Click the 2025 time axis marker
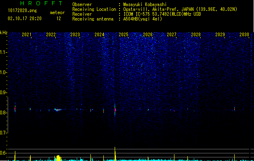Viewport: 254px width, 161px height. (x=124, y=34)
